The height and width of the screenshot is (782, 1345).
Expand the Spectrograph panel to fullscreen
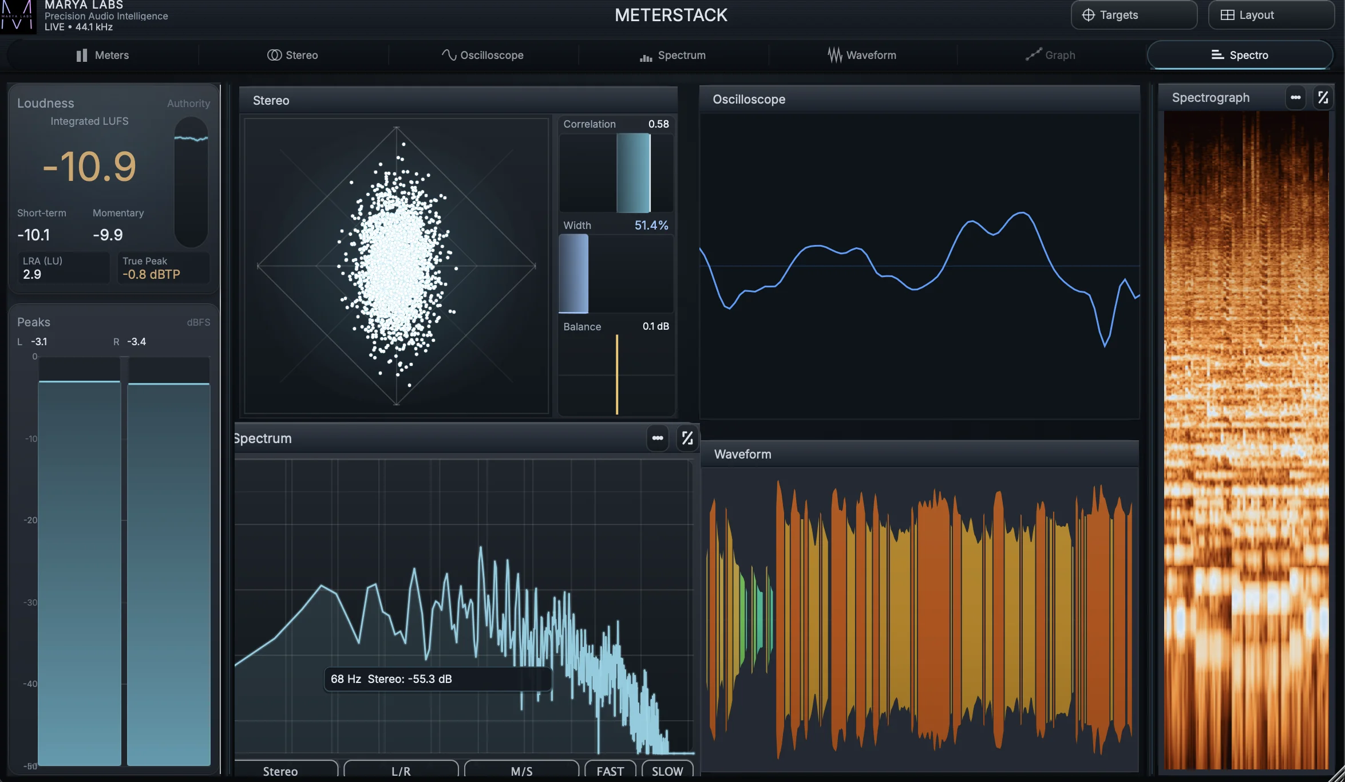pyautogui.click(x=1323, y=97)
